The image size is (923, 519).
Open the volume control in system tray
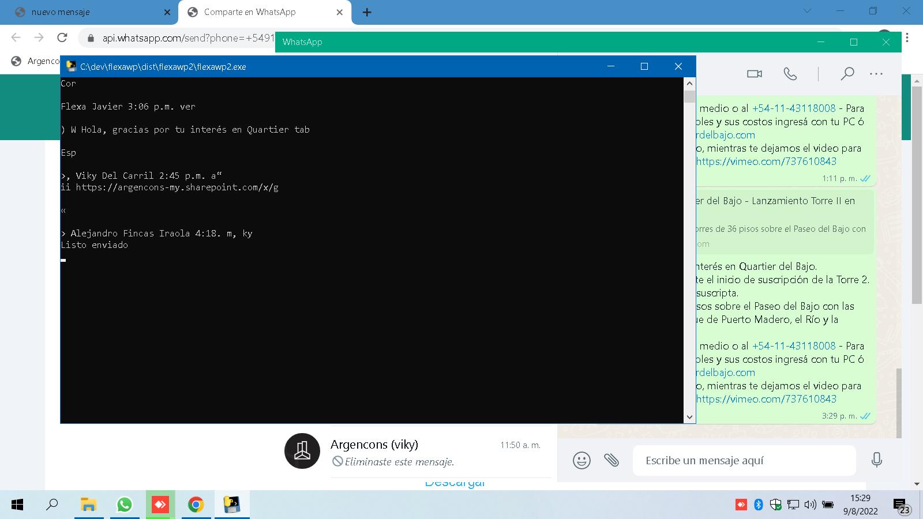pos(810,505)
